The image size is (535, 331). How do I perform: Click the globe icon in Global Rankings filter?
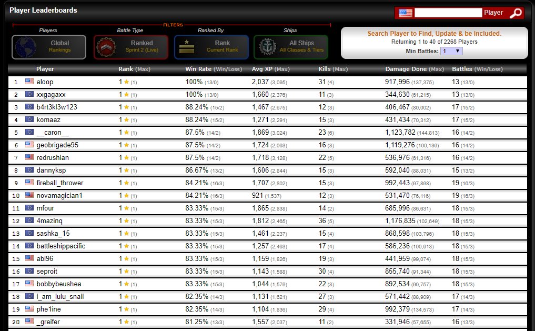[x=26, y=47]
